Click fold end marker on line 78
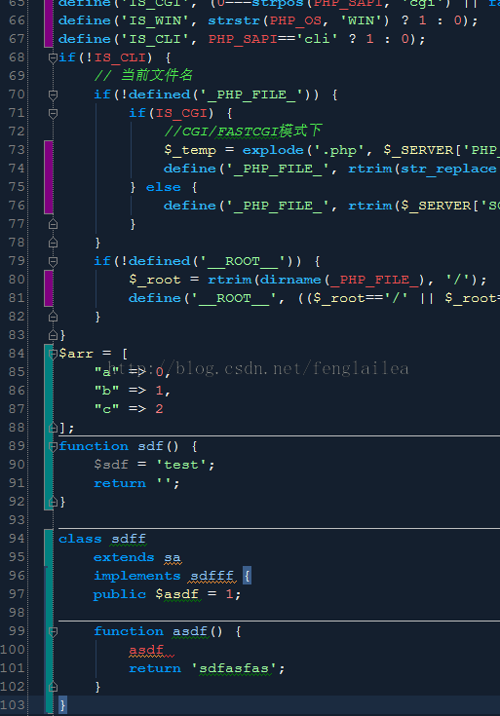Image resolution: width=500 pixels, height=716 pixels. coord(53,243)
